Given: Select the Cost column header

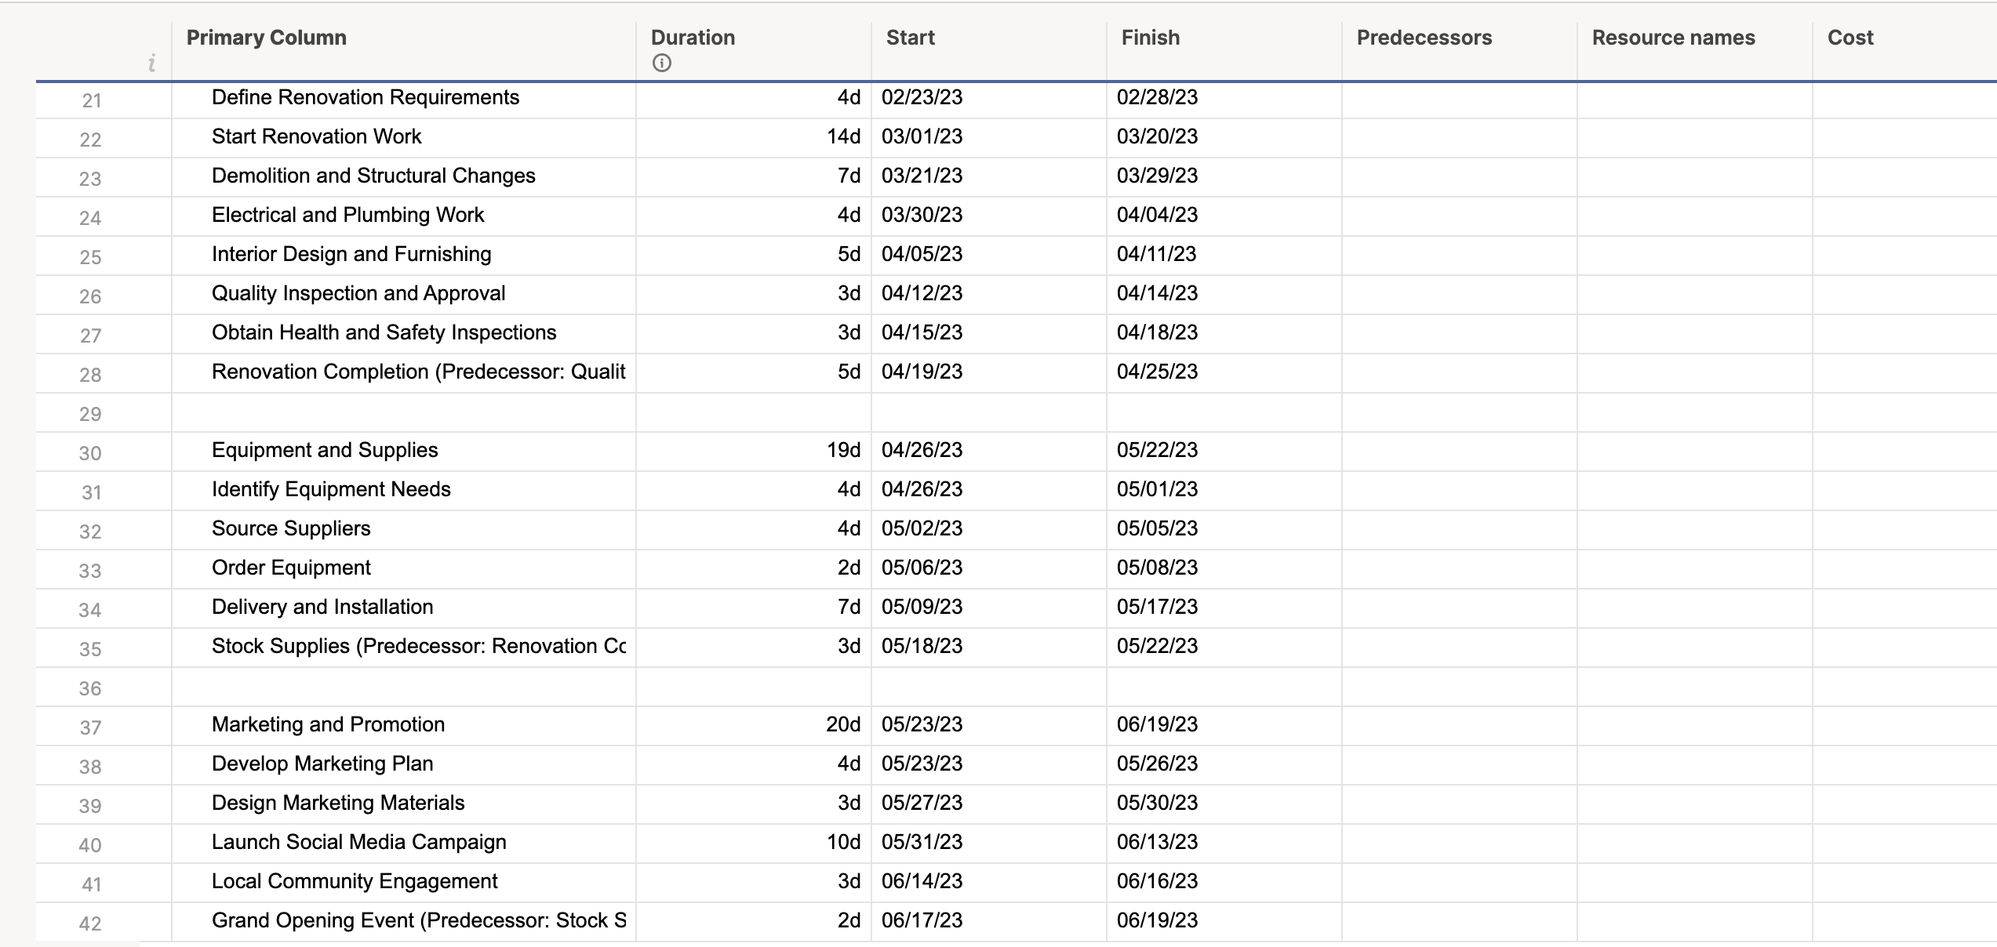Looking at the screenshot, I should tap(1850, 37).
